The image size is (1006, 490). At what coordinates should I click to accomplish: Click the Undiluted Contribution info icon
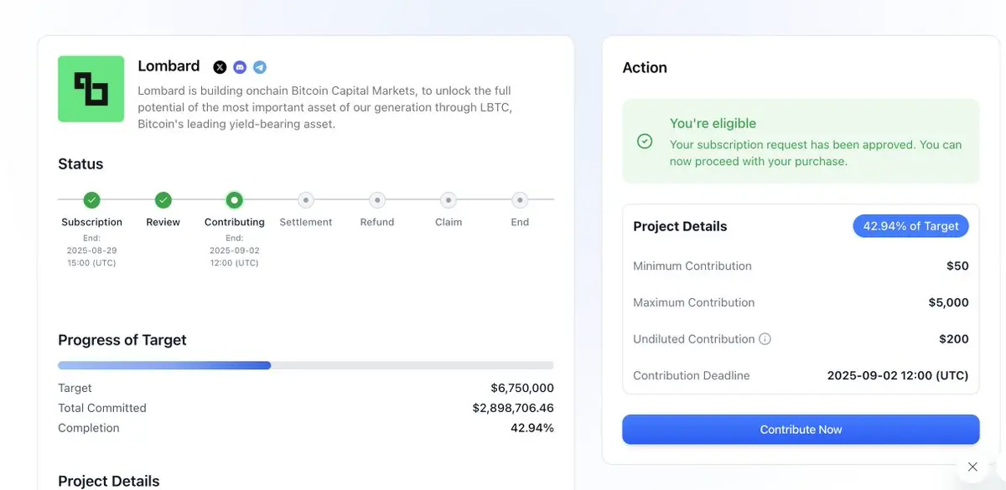(765, 339)
